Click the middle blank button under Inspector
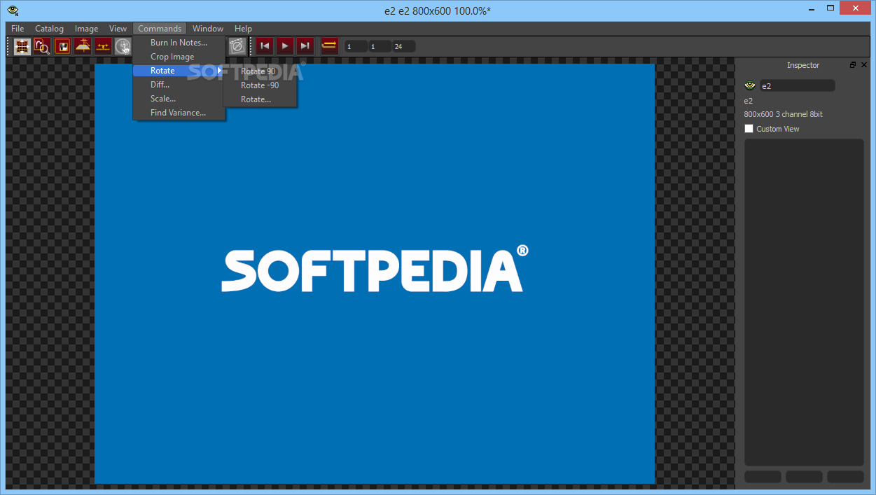 tap(804, 477)
